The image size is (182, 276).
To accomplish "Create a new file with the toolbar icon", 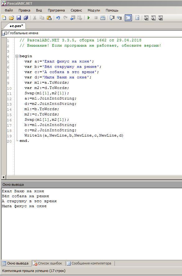I will [4, 18].
